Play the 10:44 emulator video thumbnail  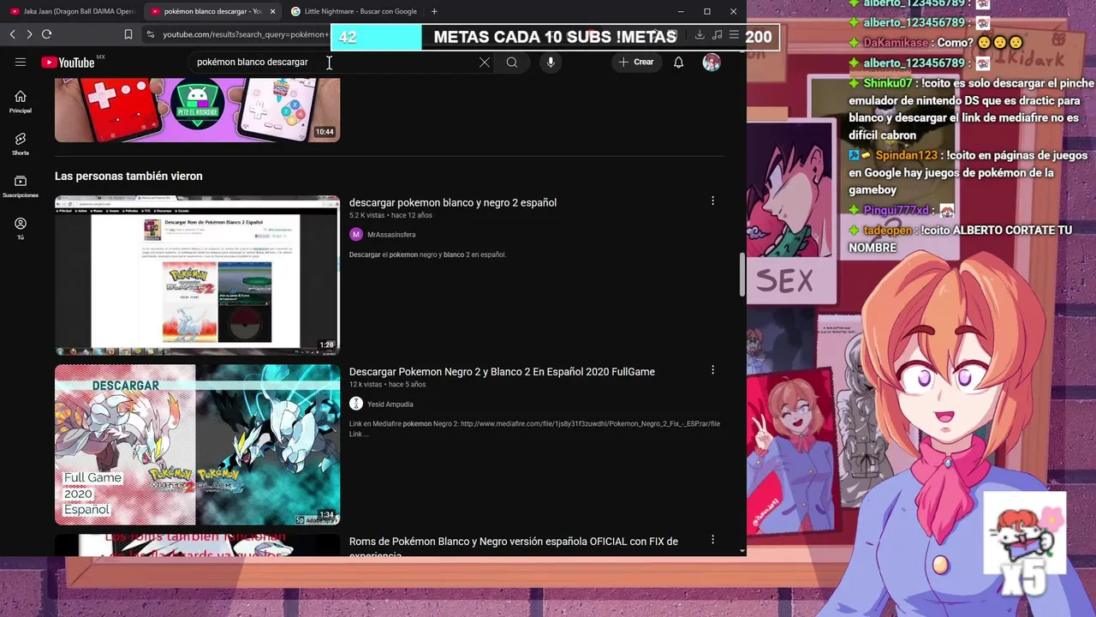click(x=197, y=110)
